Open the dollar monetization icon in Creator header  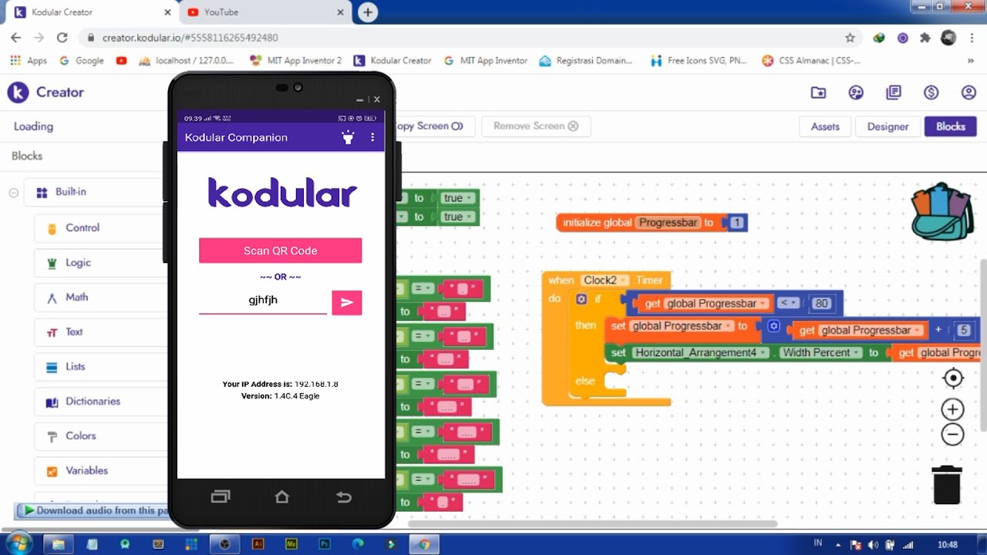coord(931,92)
